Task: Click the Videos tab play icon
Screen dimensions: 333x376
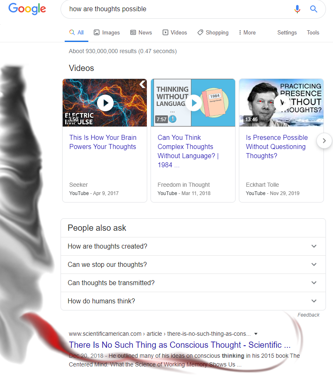Action: [165, 32]
